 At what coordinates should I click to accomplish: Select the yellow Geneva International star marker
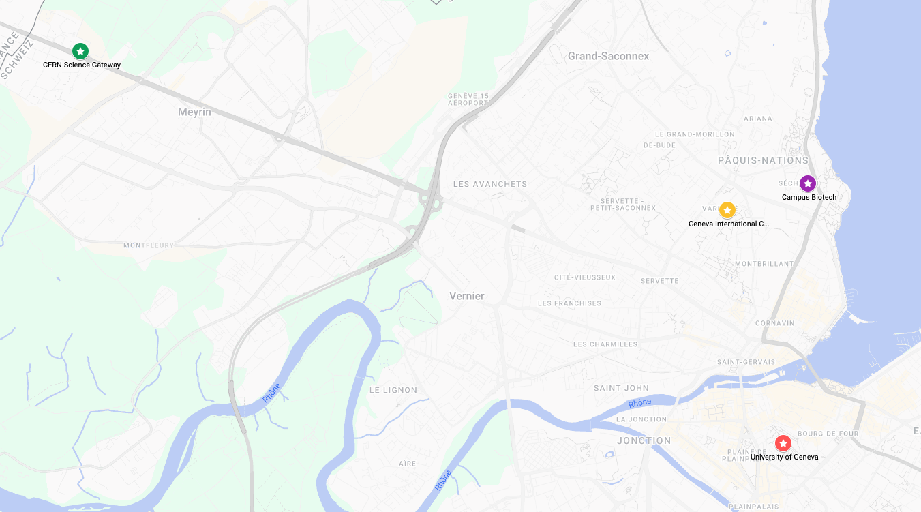coord(727,210)
